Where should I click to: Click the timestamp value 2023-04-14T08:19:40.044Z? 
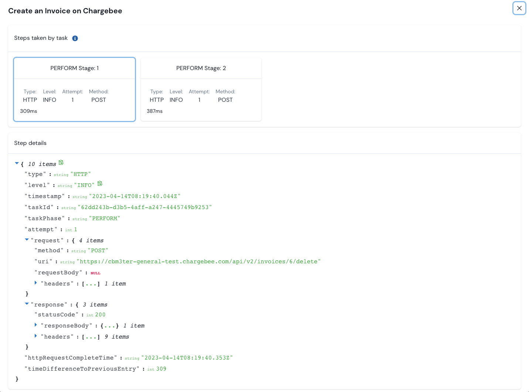point(135,196)
